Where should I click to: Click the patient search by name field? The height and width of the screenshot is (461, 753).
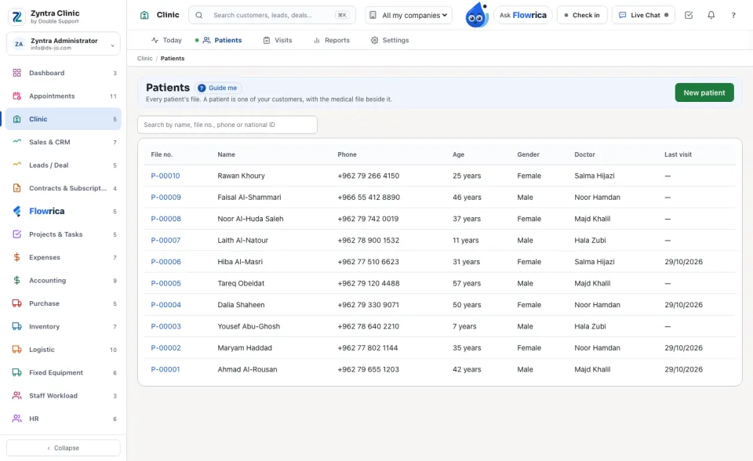pos(227,125)
